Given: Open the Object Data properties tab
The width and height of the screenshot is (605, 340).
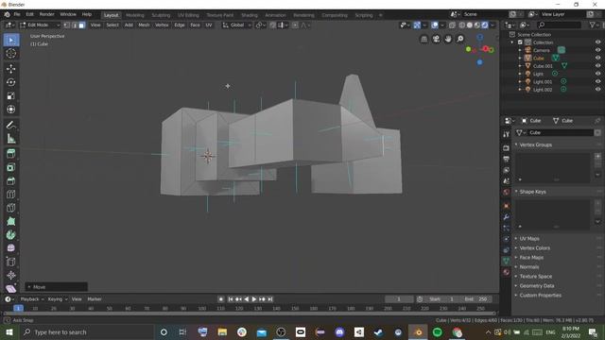Looking at the screenshot, I should (507, 261).
